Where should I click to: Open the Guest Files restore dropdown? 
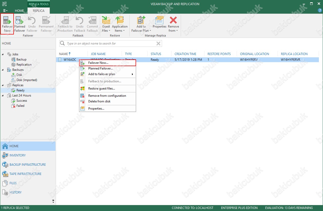tap(106, 24)
